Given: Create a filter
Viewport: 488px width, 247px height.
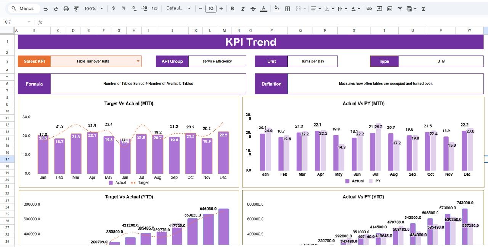Looking at the screenshot, I should pos(400,8).
